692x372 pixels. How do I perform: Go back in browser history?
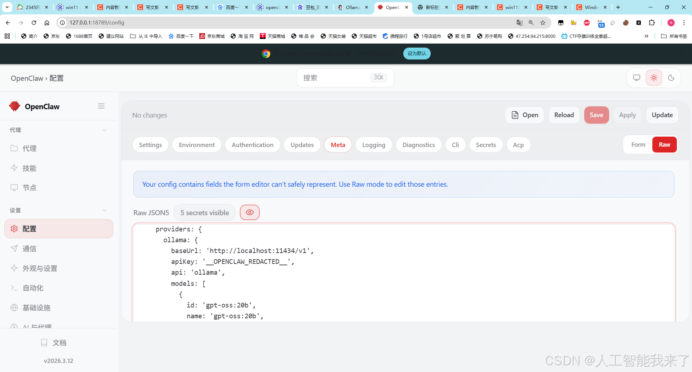pos(8,23)
